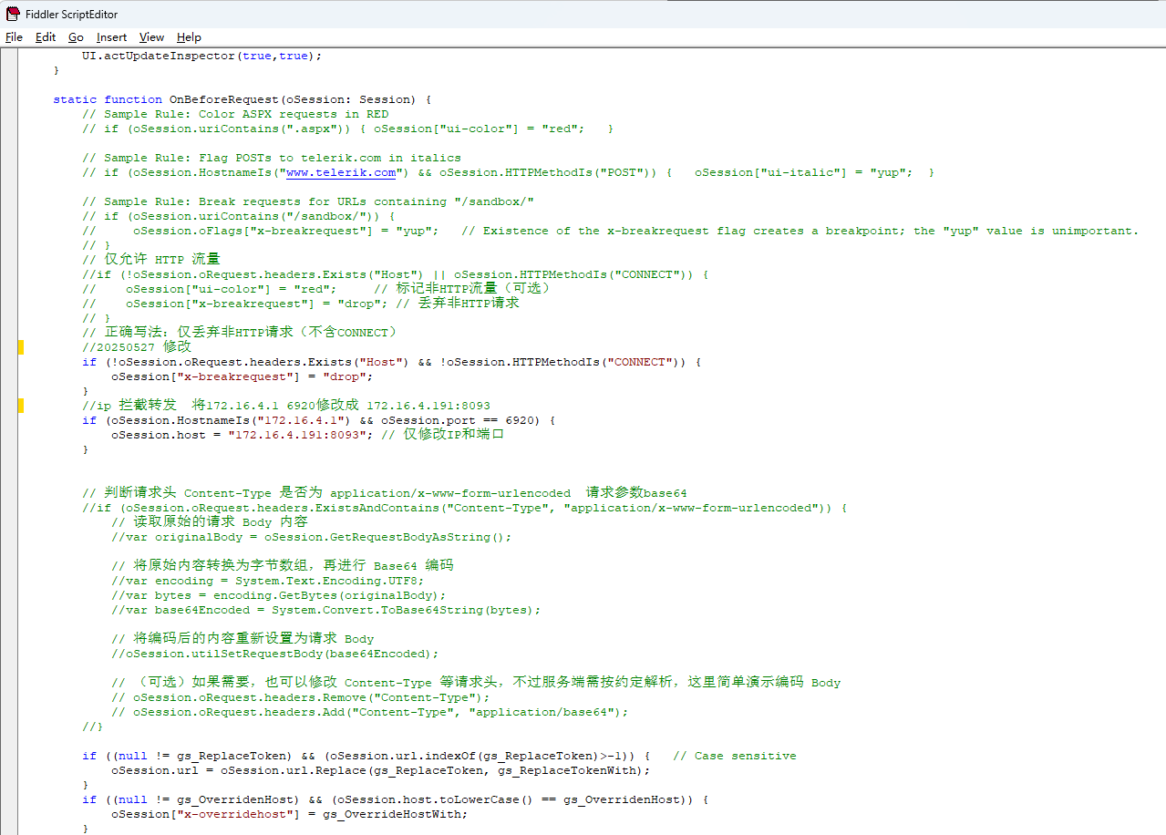Viewport: 1166px width, 835px height.
Task: Click the 'static function OnBeforeRequest' line
Action: click(242, 99)
